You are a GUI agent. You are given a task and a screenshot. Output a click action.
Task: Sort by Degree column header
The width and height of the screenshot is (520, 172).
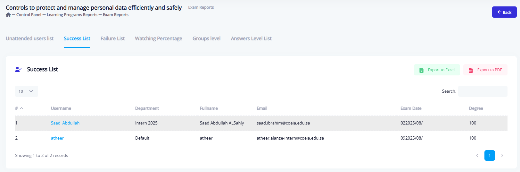pos(476,108)
